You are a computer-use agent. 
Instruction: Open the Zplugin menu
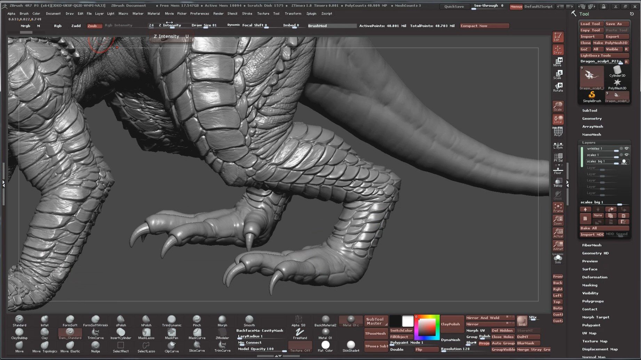point(311,14)
